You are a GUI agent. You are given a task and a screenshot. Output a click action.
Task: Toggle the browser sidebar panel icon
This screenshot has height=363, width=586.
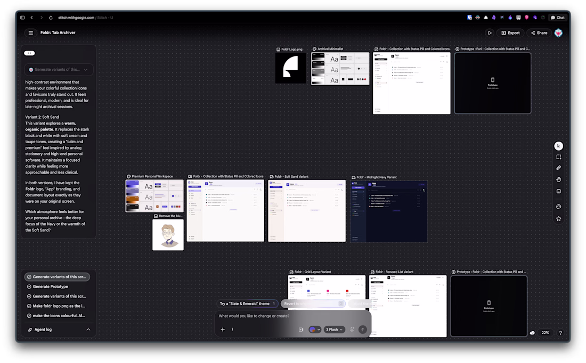(22, 18)
